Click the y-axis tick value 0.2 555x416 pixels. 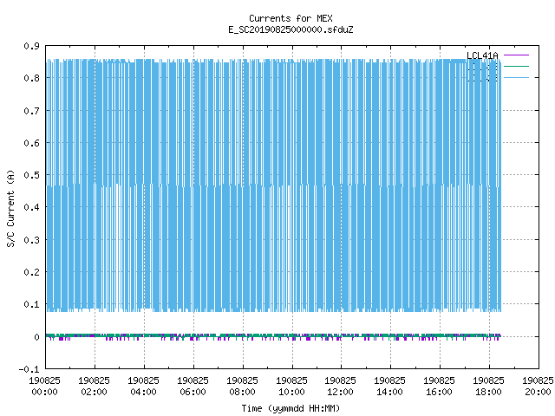point(31,272)
